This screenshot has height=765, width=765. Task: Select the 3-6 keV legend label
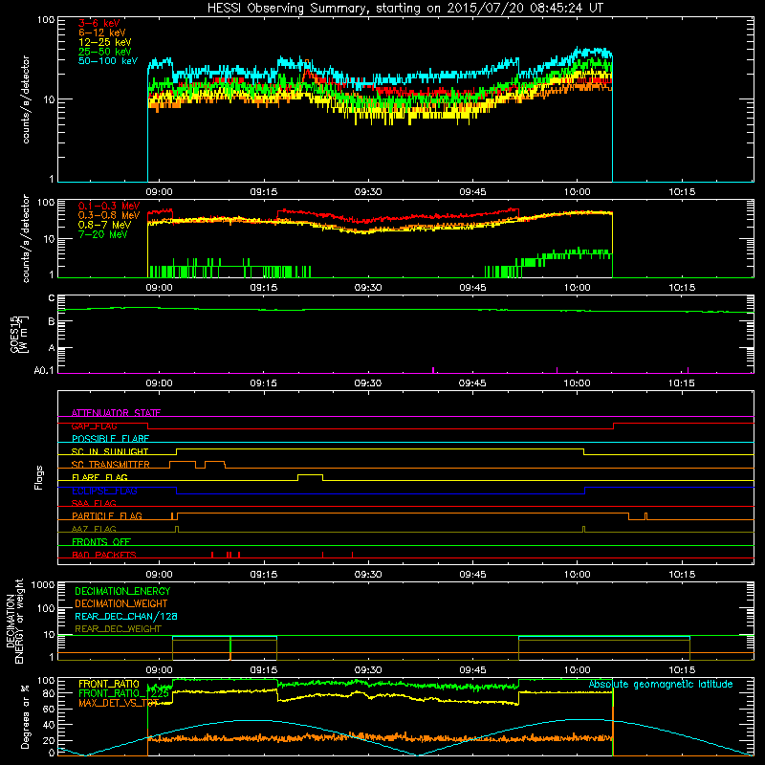click(x=98, y=23)
